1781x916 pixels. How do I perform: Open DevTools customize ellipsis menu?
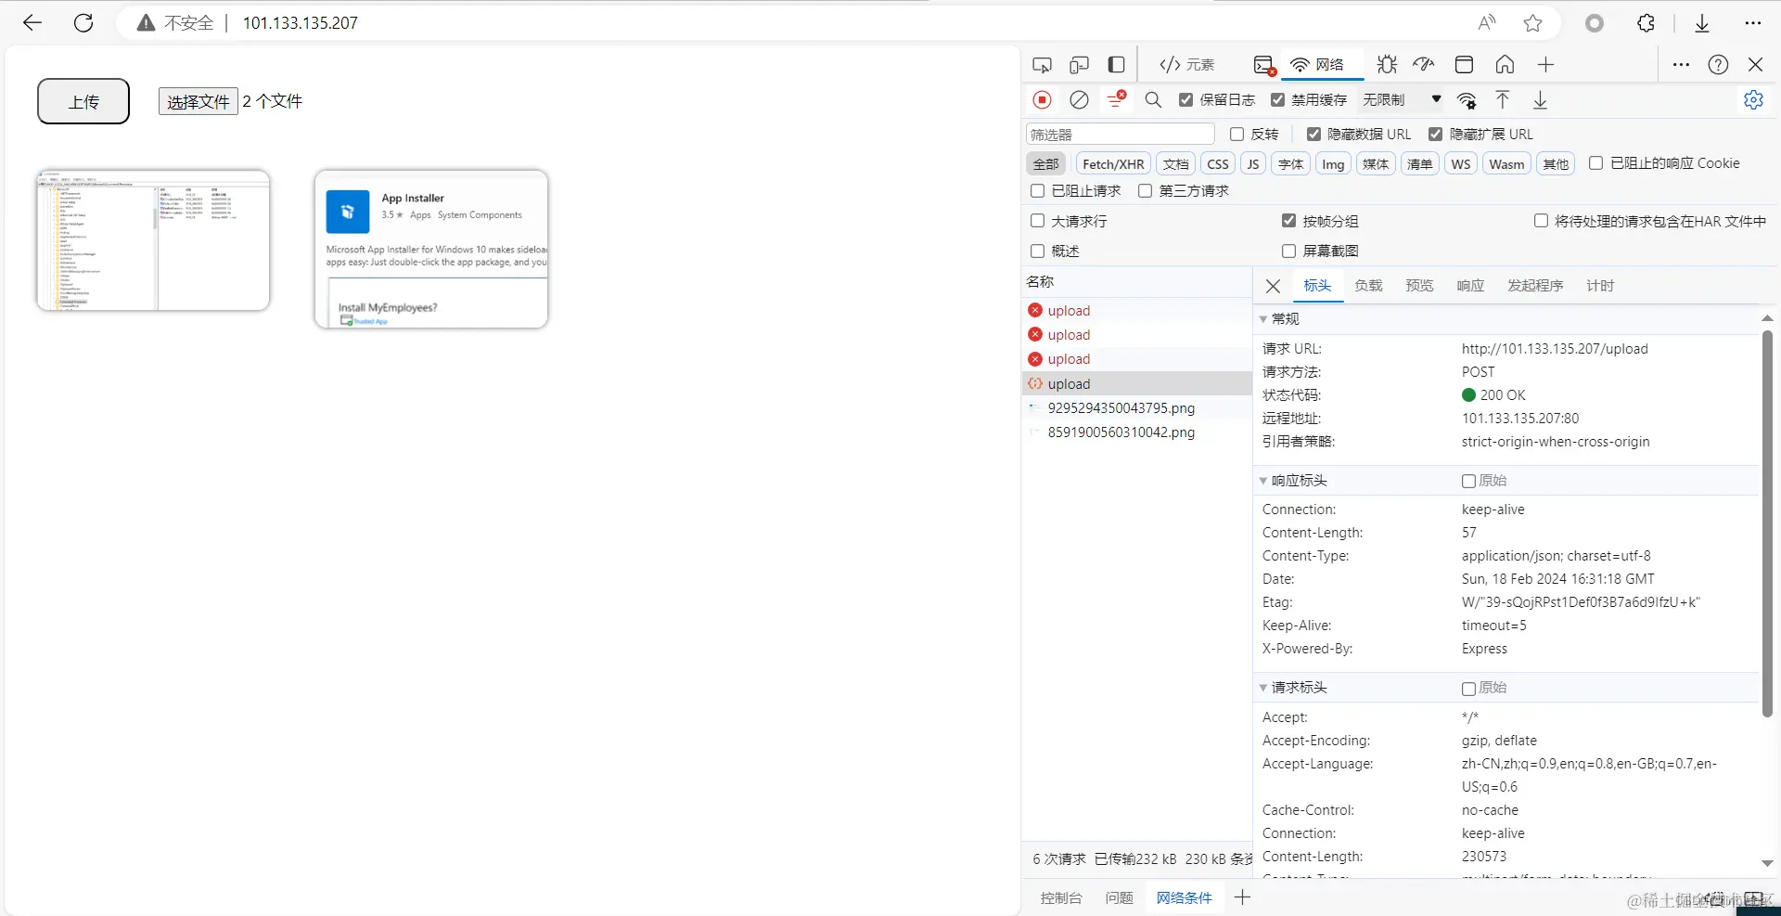point(1681,64)
